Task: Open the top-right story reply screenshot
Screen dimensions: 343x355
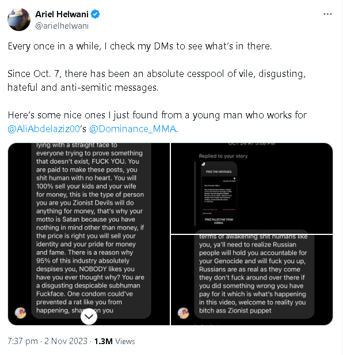Action: 252,188
